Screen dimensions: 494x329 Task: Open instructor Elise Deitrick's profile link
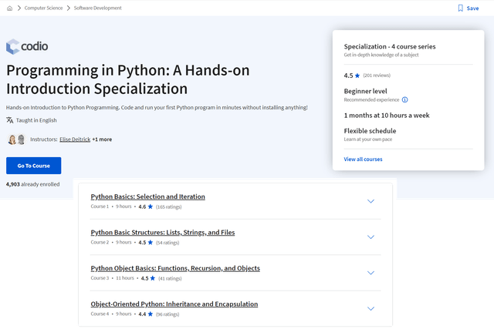[x=74, y=139]
